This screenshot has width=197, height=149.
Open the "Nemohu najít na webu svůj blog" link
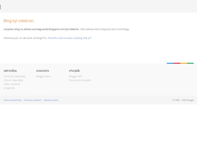70,38
